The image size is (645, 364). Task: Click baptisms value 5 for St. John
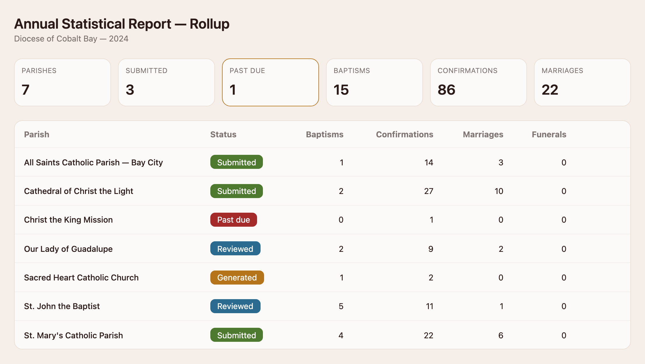point(341,306)
